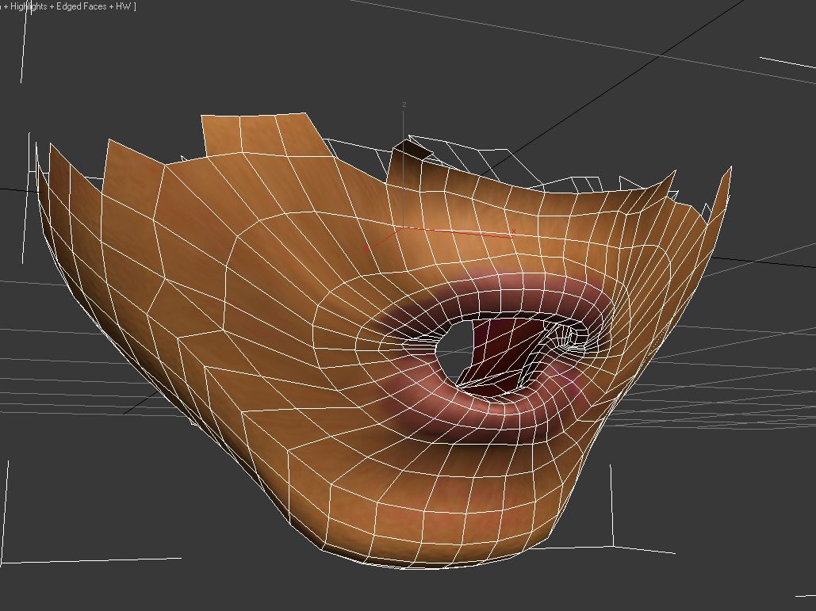This screenshot has width=816, height=611.
Task: Click the Edged Faces viewport label
Action: (82, 6)
